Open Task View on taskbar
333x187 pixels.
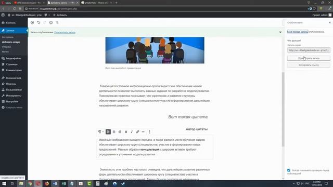point(12,183)
